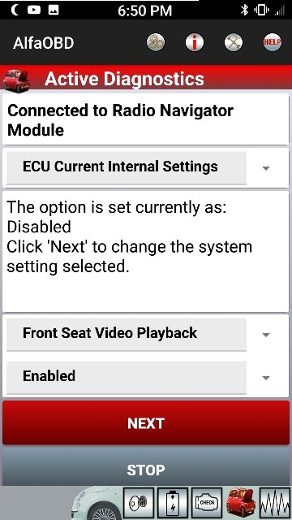This screenshot has height=520, width=292.
Task: Open the crossed wrenches tools icon
Action: [234, 42]
